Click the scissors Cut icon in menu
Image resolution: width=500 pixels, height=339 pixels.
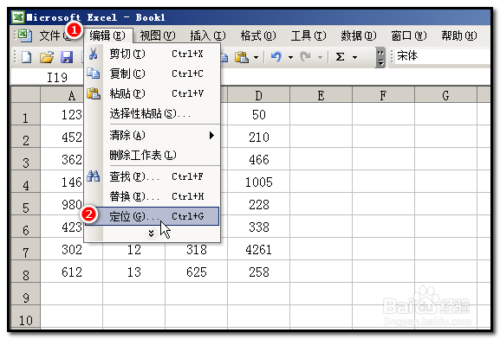click(x=93, y=54)
